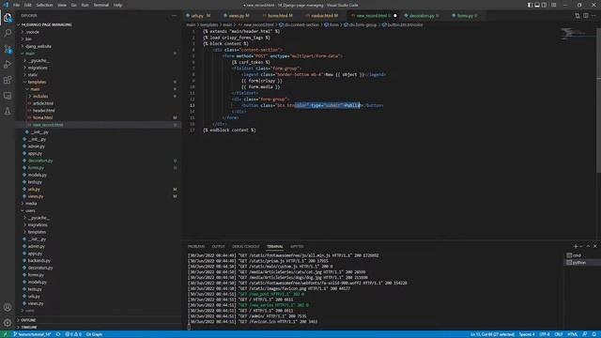Switch to the views.py editor tab
The width and height of the screenshot is (601, 338).
238,16
